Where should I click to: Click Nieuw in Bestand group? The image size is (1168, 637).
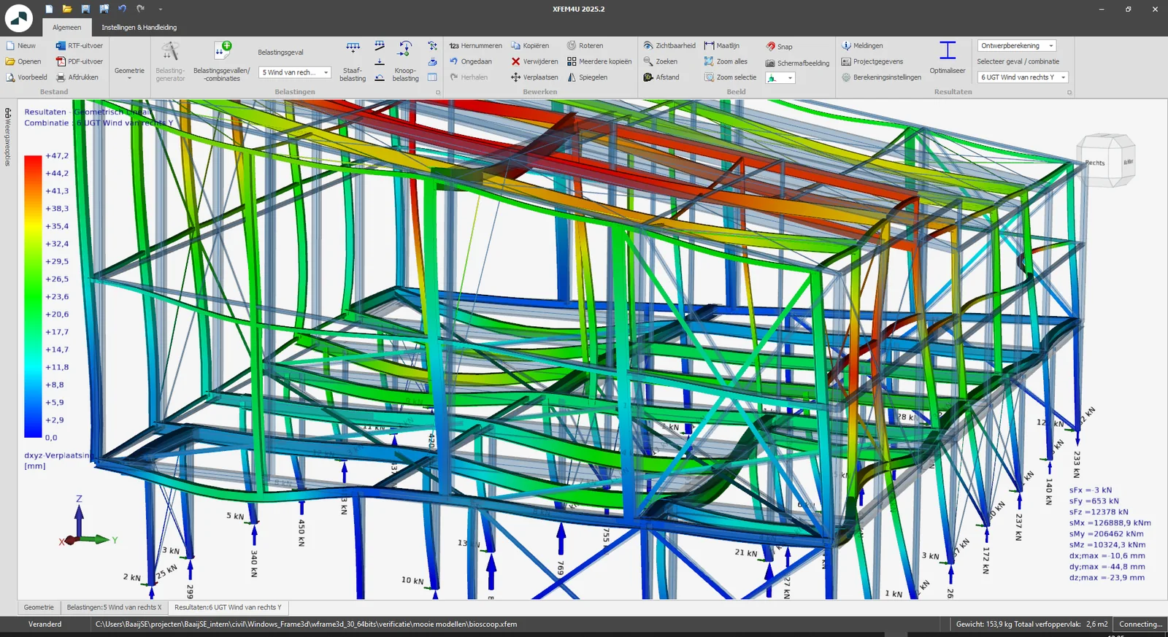(x=21, y=45)
